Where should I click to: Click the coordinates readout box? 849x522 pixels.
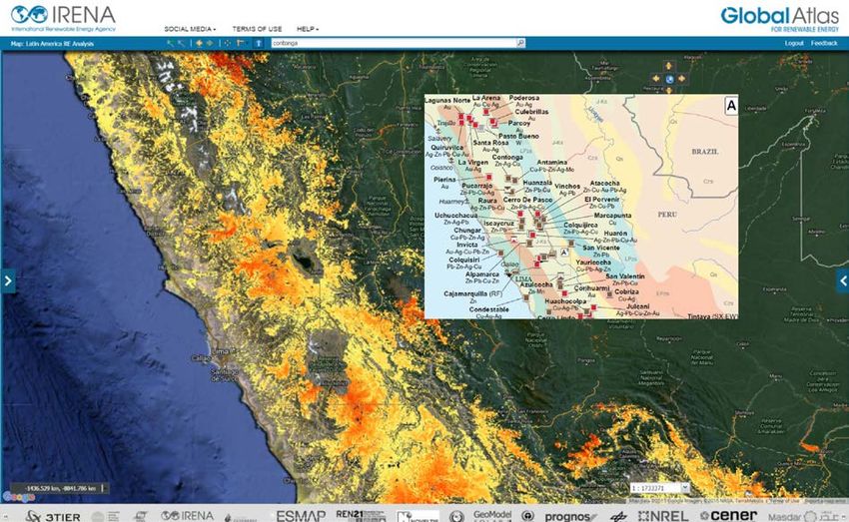tap(59, 488)
